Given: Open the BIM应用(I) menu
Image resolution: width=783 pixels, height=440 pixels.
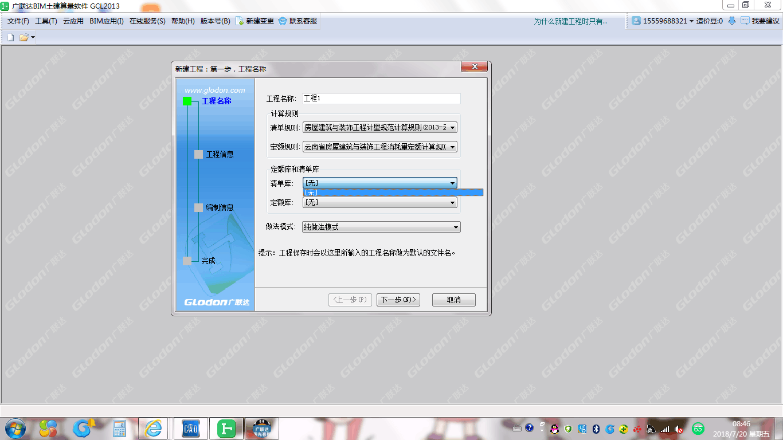Looking at the screenshot, I should [x=107, y=21].
